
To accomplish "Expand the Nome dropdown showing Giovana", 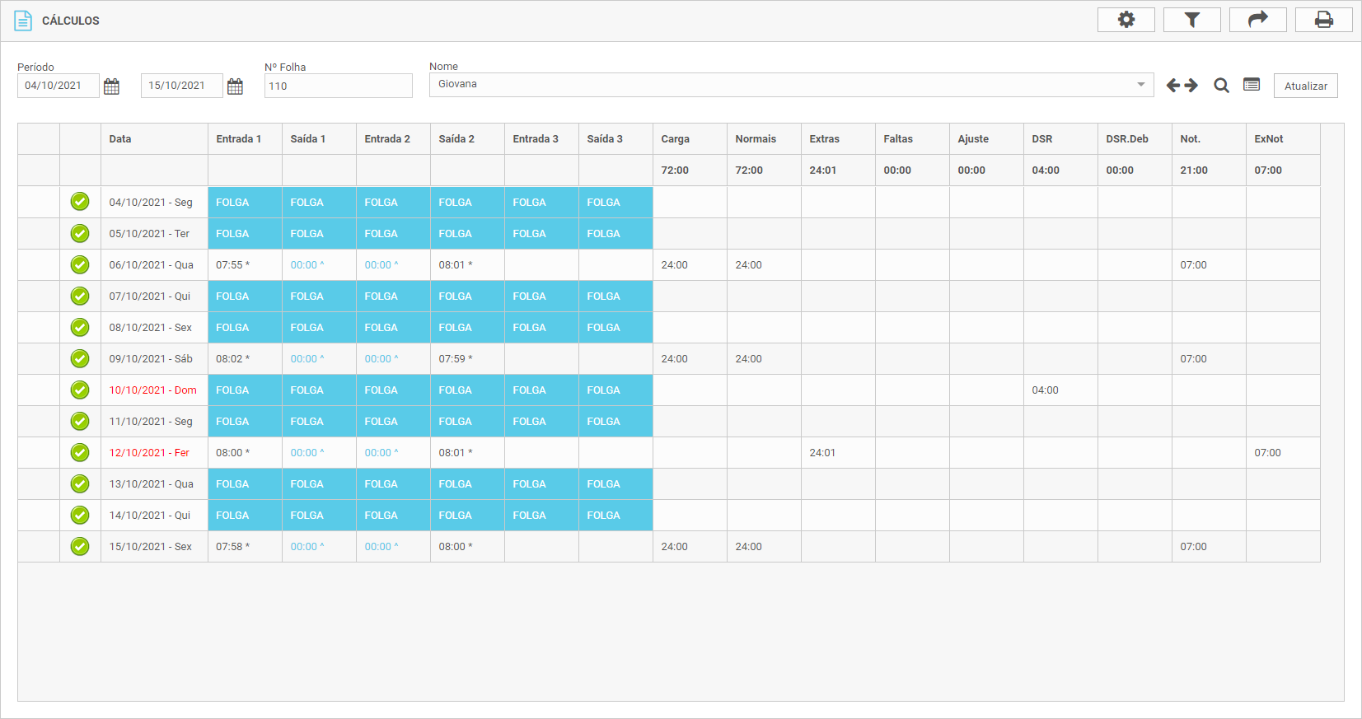I will pos(1140,85).
